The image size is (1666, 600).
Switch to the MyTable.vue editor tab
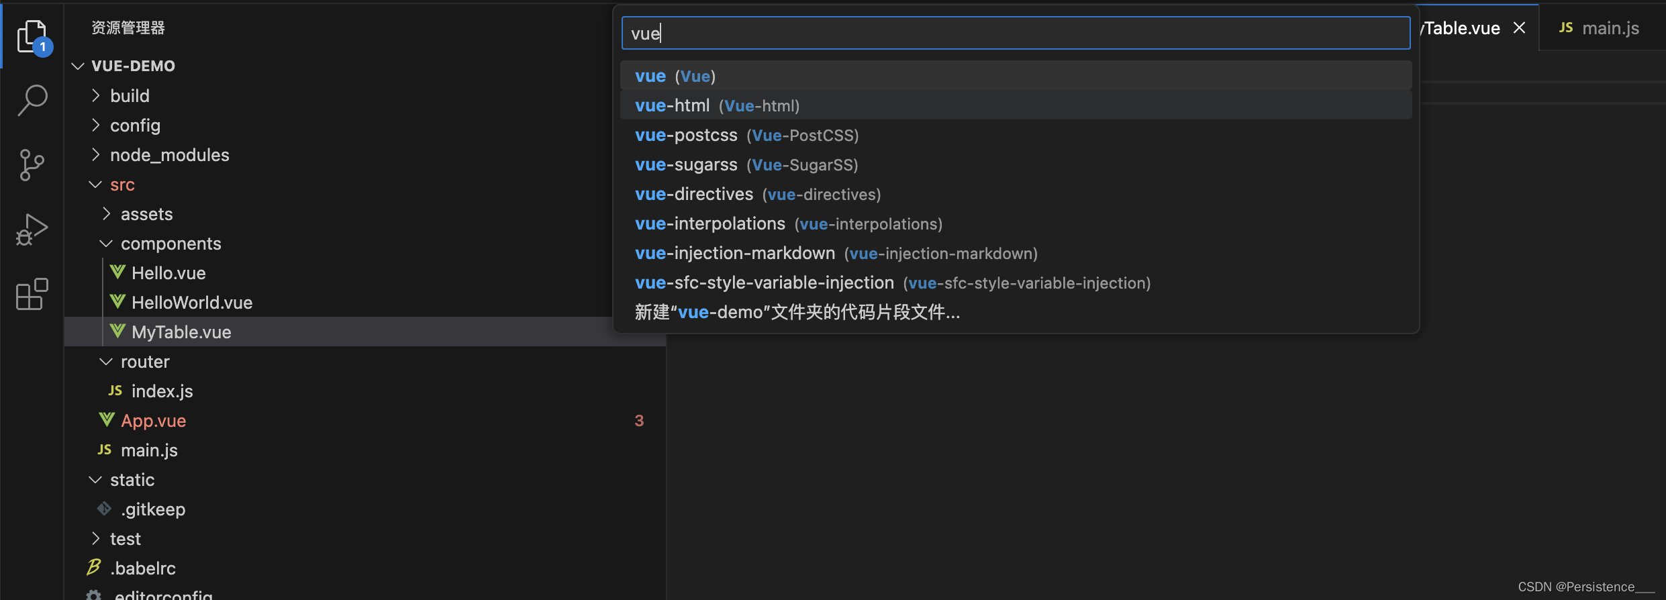pos(1477,28)
